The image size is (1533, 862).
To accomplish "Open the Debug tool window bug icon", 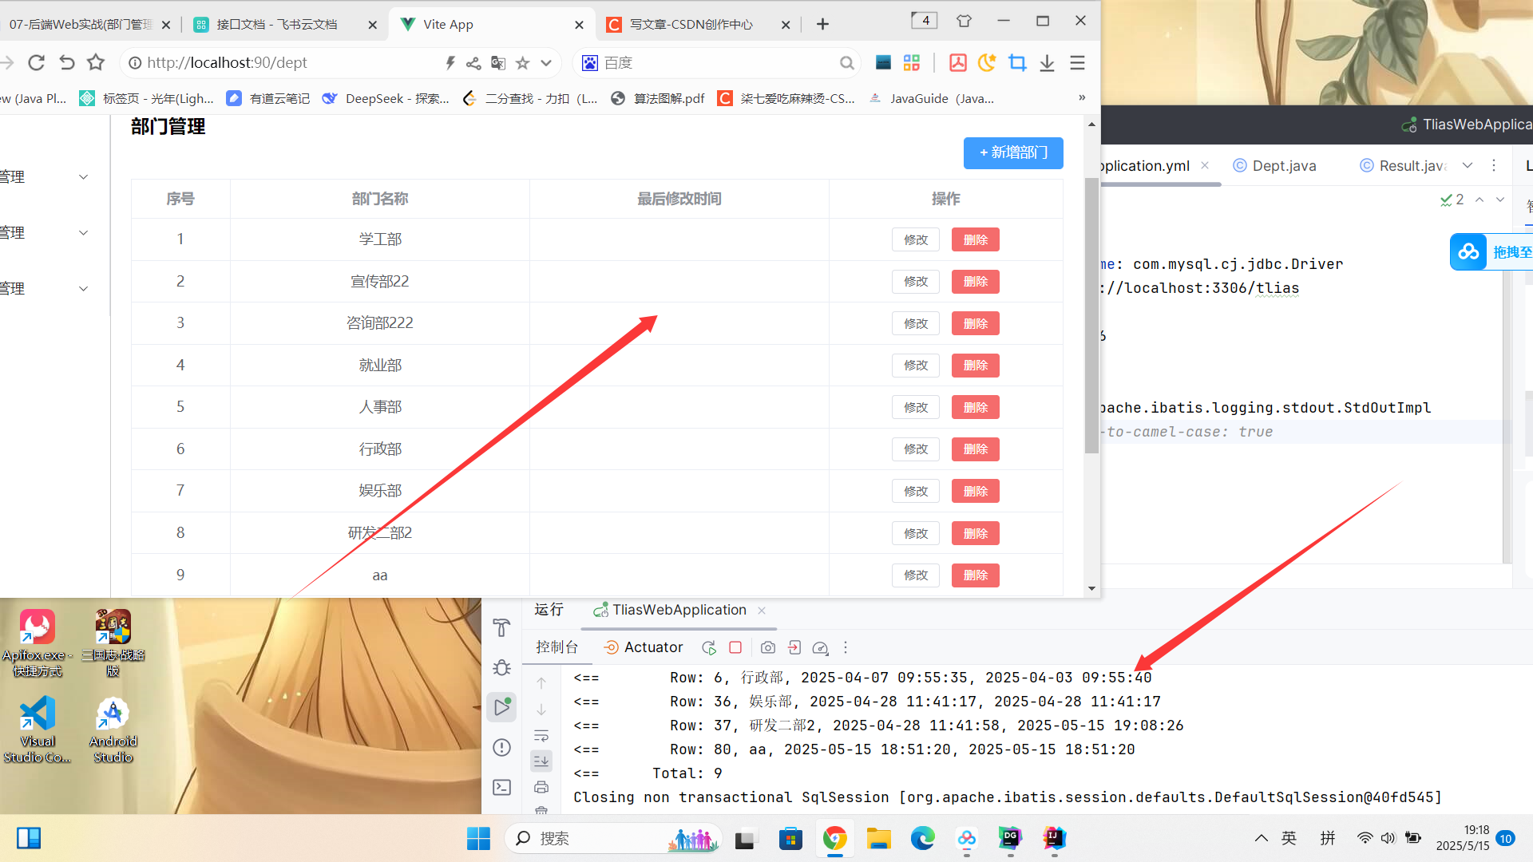I will tap(501, 667).
